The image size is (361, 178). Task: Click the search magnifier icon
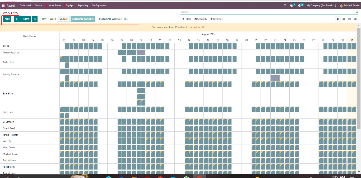click(357, 12)
